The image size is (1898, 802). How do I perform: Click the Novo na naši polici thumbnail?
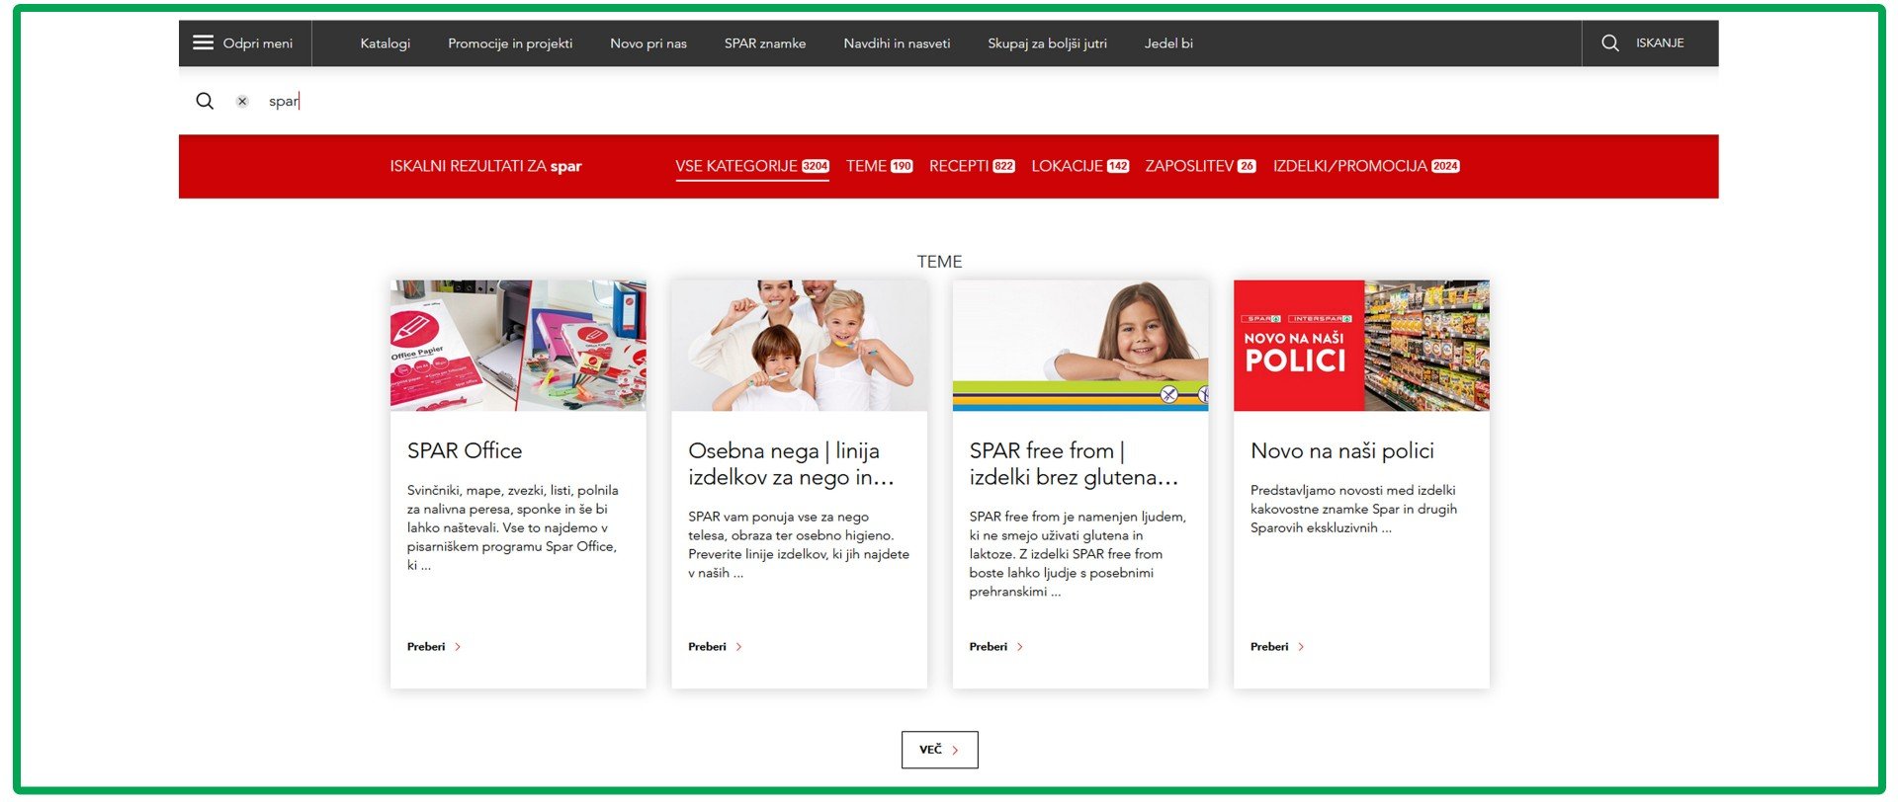click(x=1361, y=346)
